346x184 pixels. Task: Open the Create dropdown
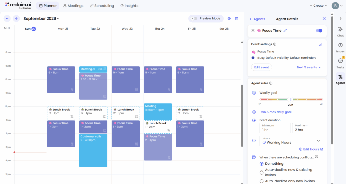(x=318, y=6)
